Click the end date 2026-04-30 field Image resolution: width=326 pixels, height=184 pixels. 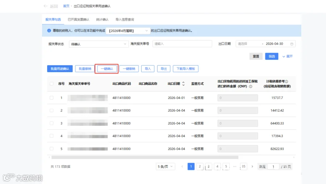[275, 44]
